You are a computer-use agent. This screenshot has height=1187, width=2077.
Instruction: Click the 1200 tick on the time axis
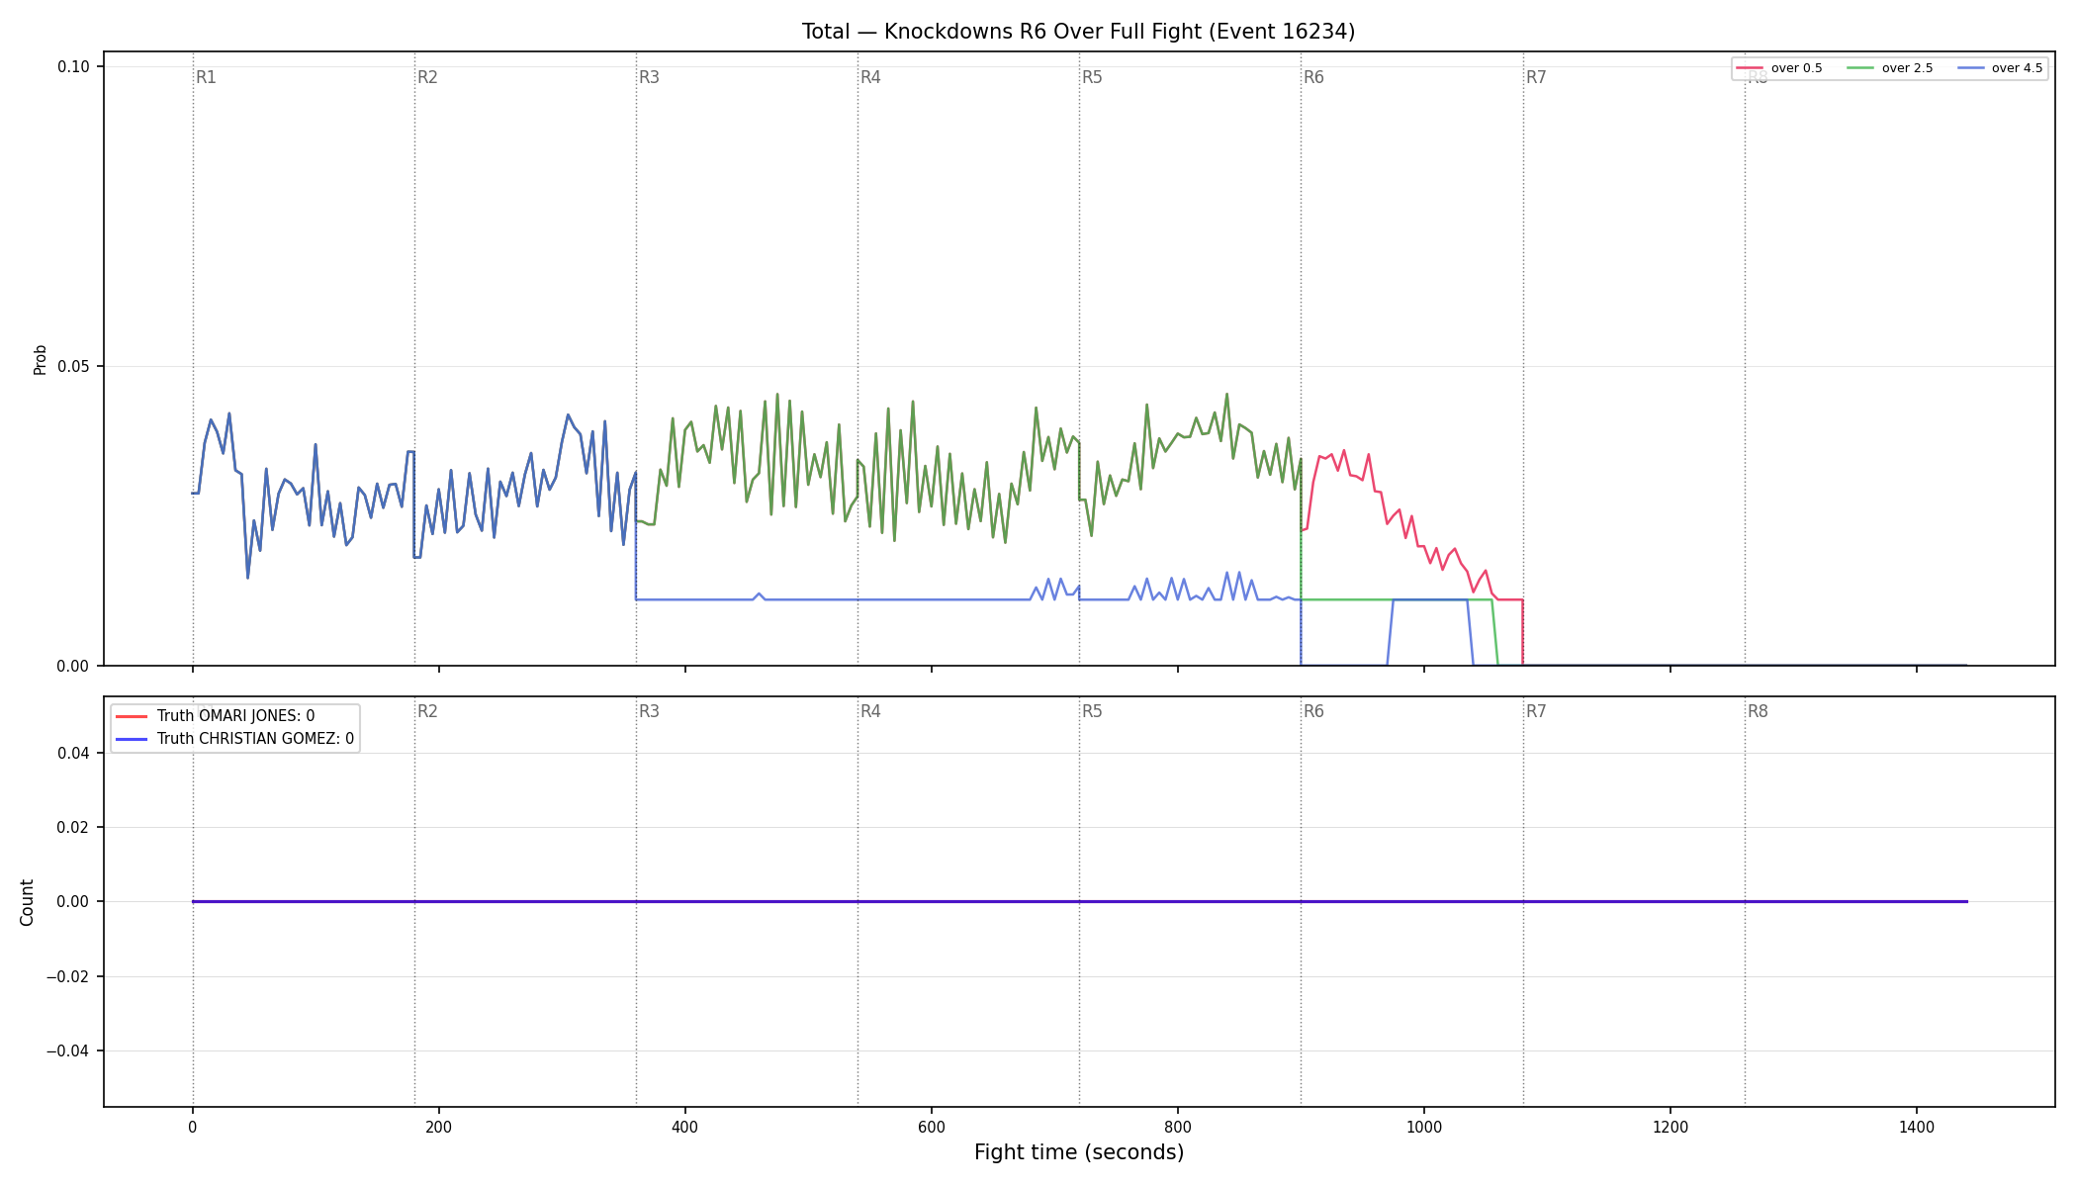[x=1671, y=1128]
